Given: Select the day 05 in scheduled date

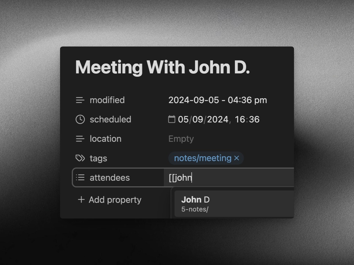Looking at the screenshot, I should [x=183, y=119].
